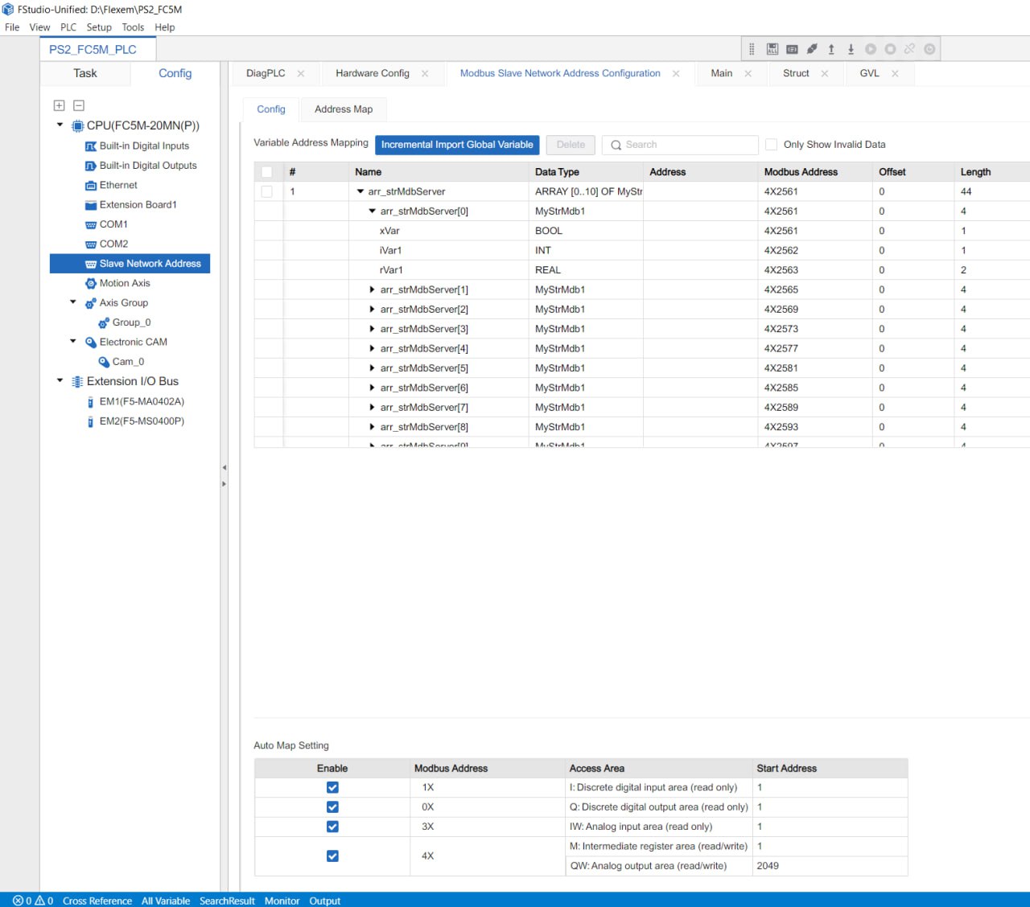Image resolution: width=1030 pixels, height=907 pixels.
Task: Click the last round reset toolbar icon
Action: pyautogui.click(x=929, y=49)
